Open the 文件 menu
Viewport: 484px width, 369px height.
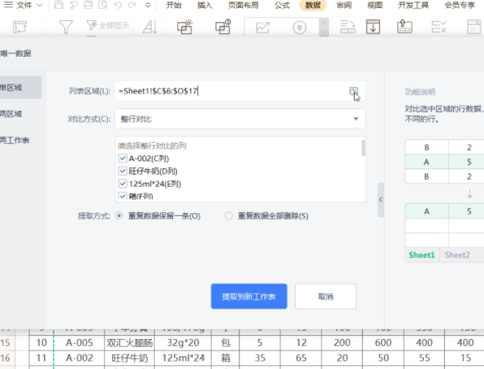pyautogui.click(x=24, y=5)
